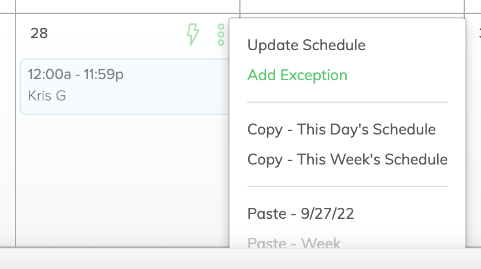The width and height of the screenshot is (481, 269).
Task: Open the 12:00a - 11:59p shift time
Action: point(76,74)
